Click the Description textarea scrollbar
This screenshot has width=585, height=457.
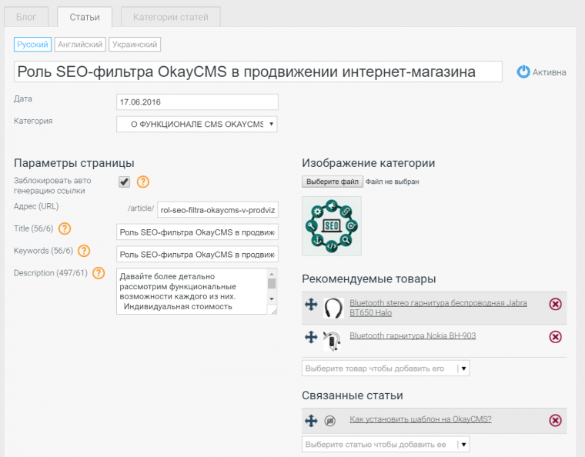(x=272, y=291)
